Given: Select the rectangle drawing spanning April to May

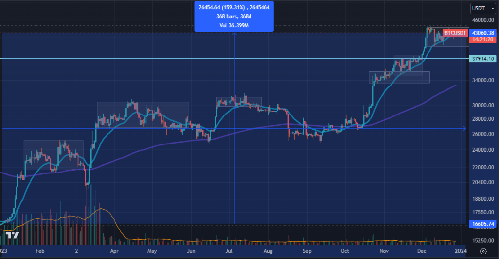Looking at the screenshot, I should pos(143,115).
